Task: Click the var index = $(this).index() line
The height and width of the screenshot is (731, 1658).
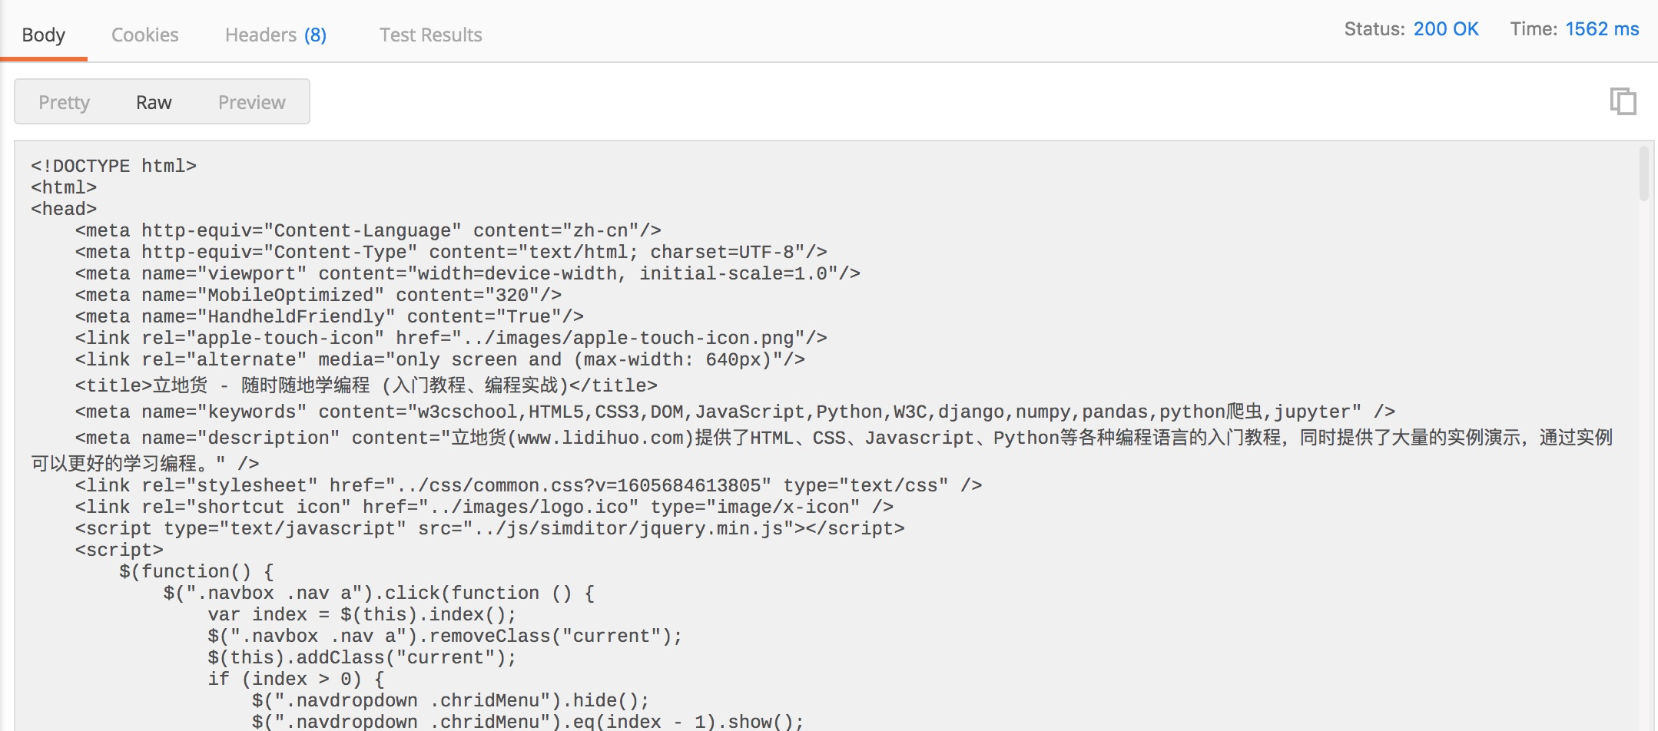Action: click(x=362, y=614)
